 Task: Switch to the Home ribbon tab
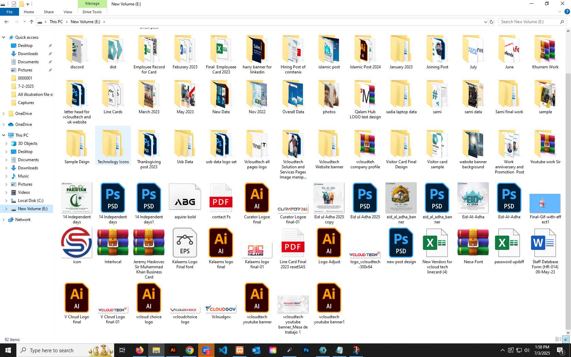pyautogui.click(x=29, y=12)
